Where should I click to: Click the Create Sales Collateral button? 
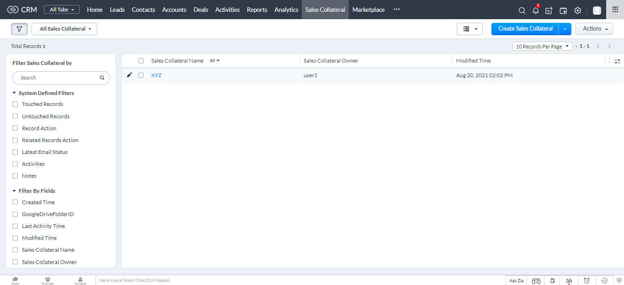pos(525,29)
